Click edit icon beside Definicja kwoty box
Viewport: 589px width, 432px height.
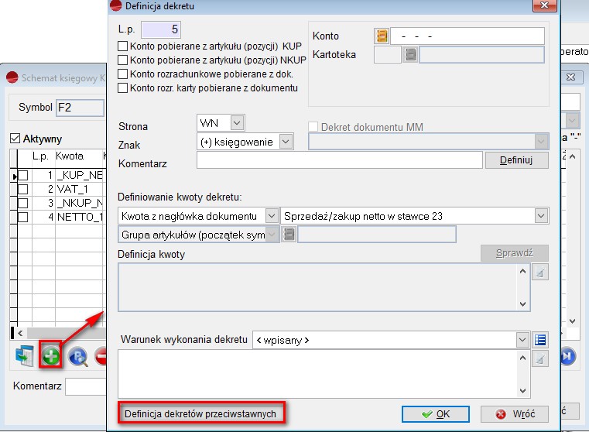(x=540, y=272)
